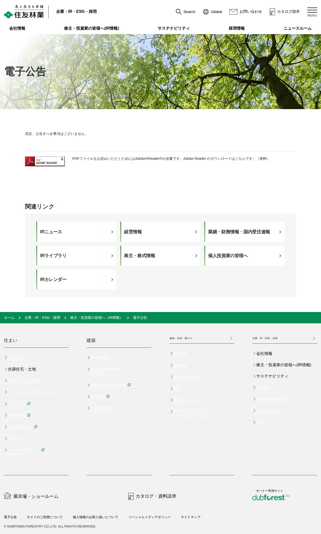Open 会社情報 in main navigation
Image resolution: width=321 pixels, height=534 pixels.
(17, 28)
